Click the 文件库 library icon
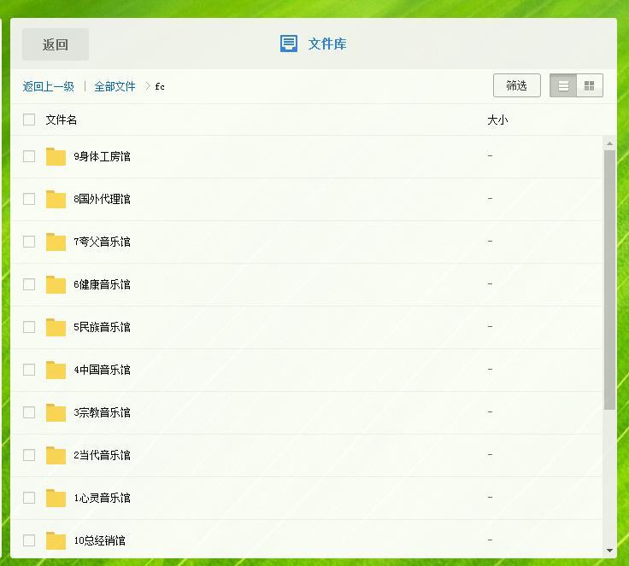 (288, 44)
